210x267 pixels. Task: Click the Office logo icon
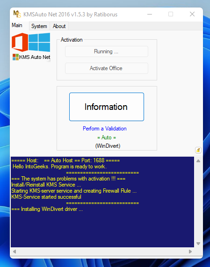(x=20, y=42)
